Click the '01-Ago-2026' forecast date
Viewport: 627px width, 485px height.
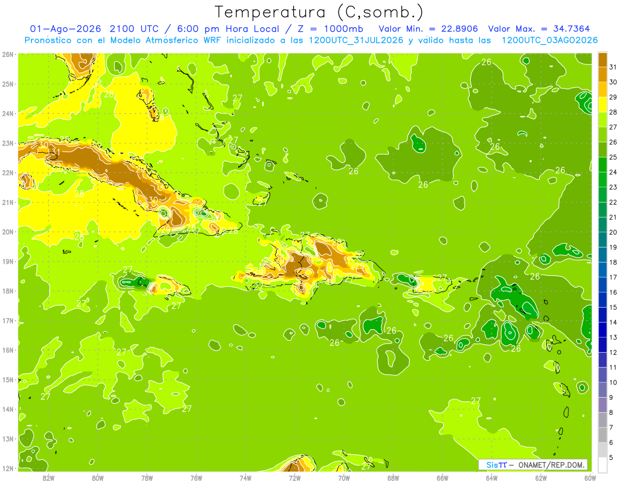pyautogui.click(x=66, y=29)
